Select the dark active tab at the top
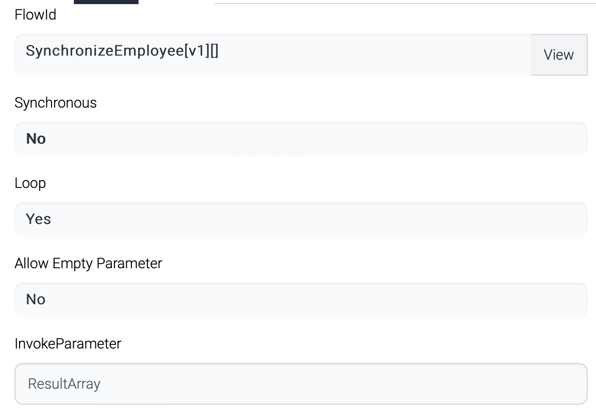Screen dimensions: 596x416 click(x=106, y=2)
